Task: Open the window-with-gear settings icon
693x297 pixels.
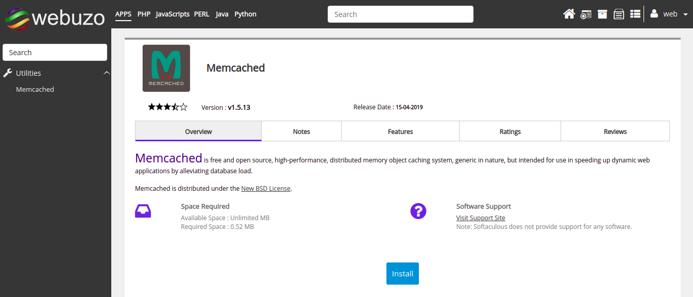Action: (x=586, y=14)
